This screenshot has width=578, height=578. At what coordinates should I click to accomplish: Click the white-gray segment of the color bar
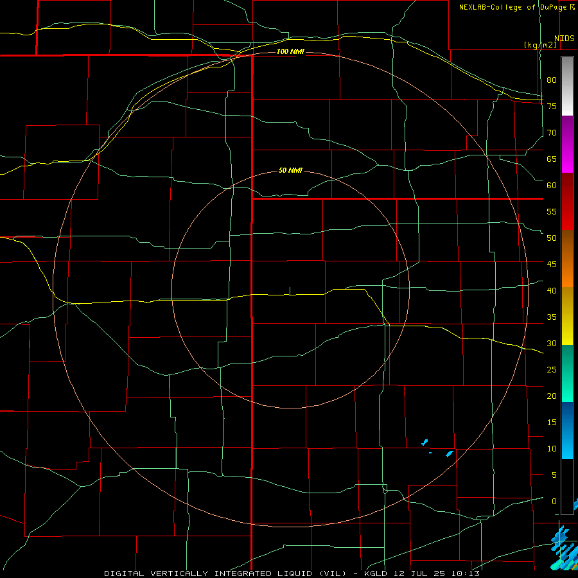tap(567, 86)
